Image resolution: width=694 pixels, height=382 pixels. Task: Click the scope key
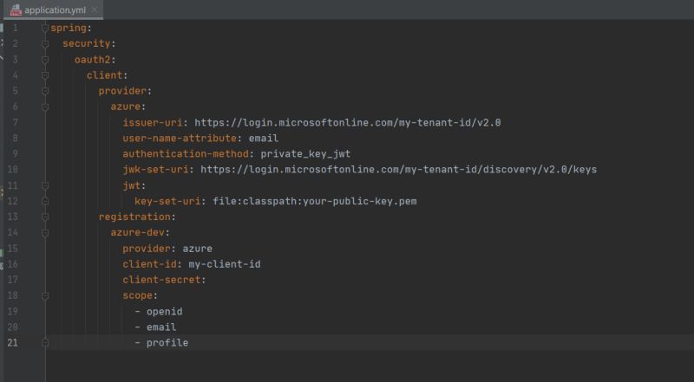tap(138, 295)
